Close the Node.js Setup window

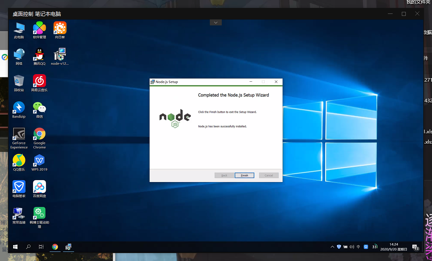(x=276, y=82)
